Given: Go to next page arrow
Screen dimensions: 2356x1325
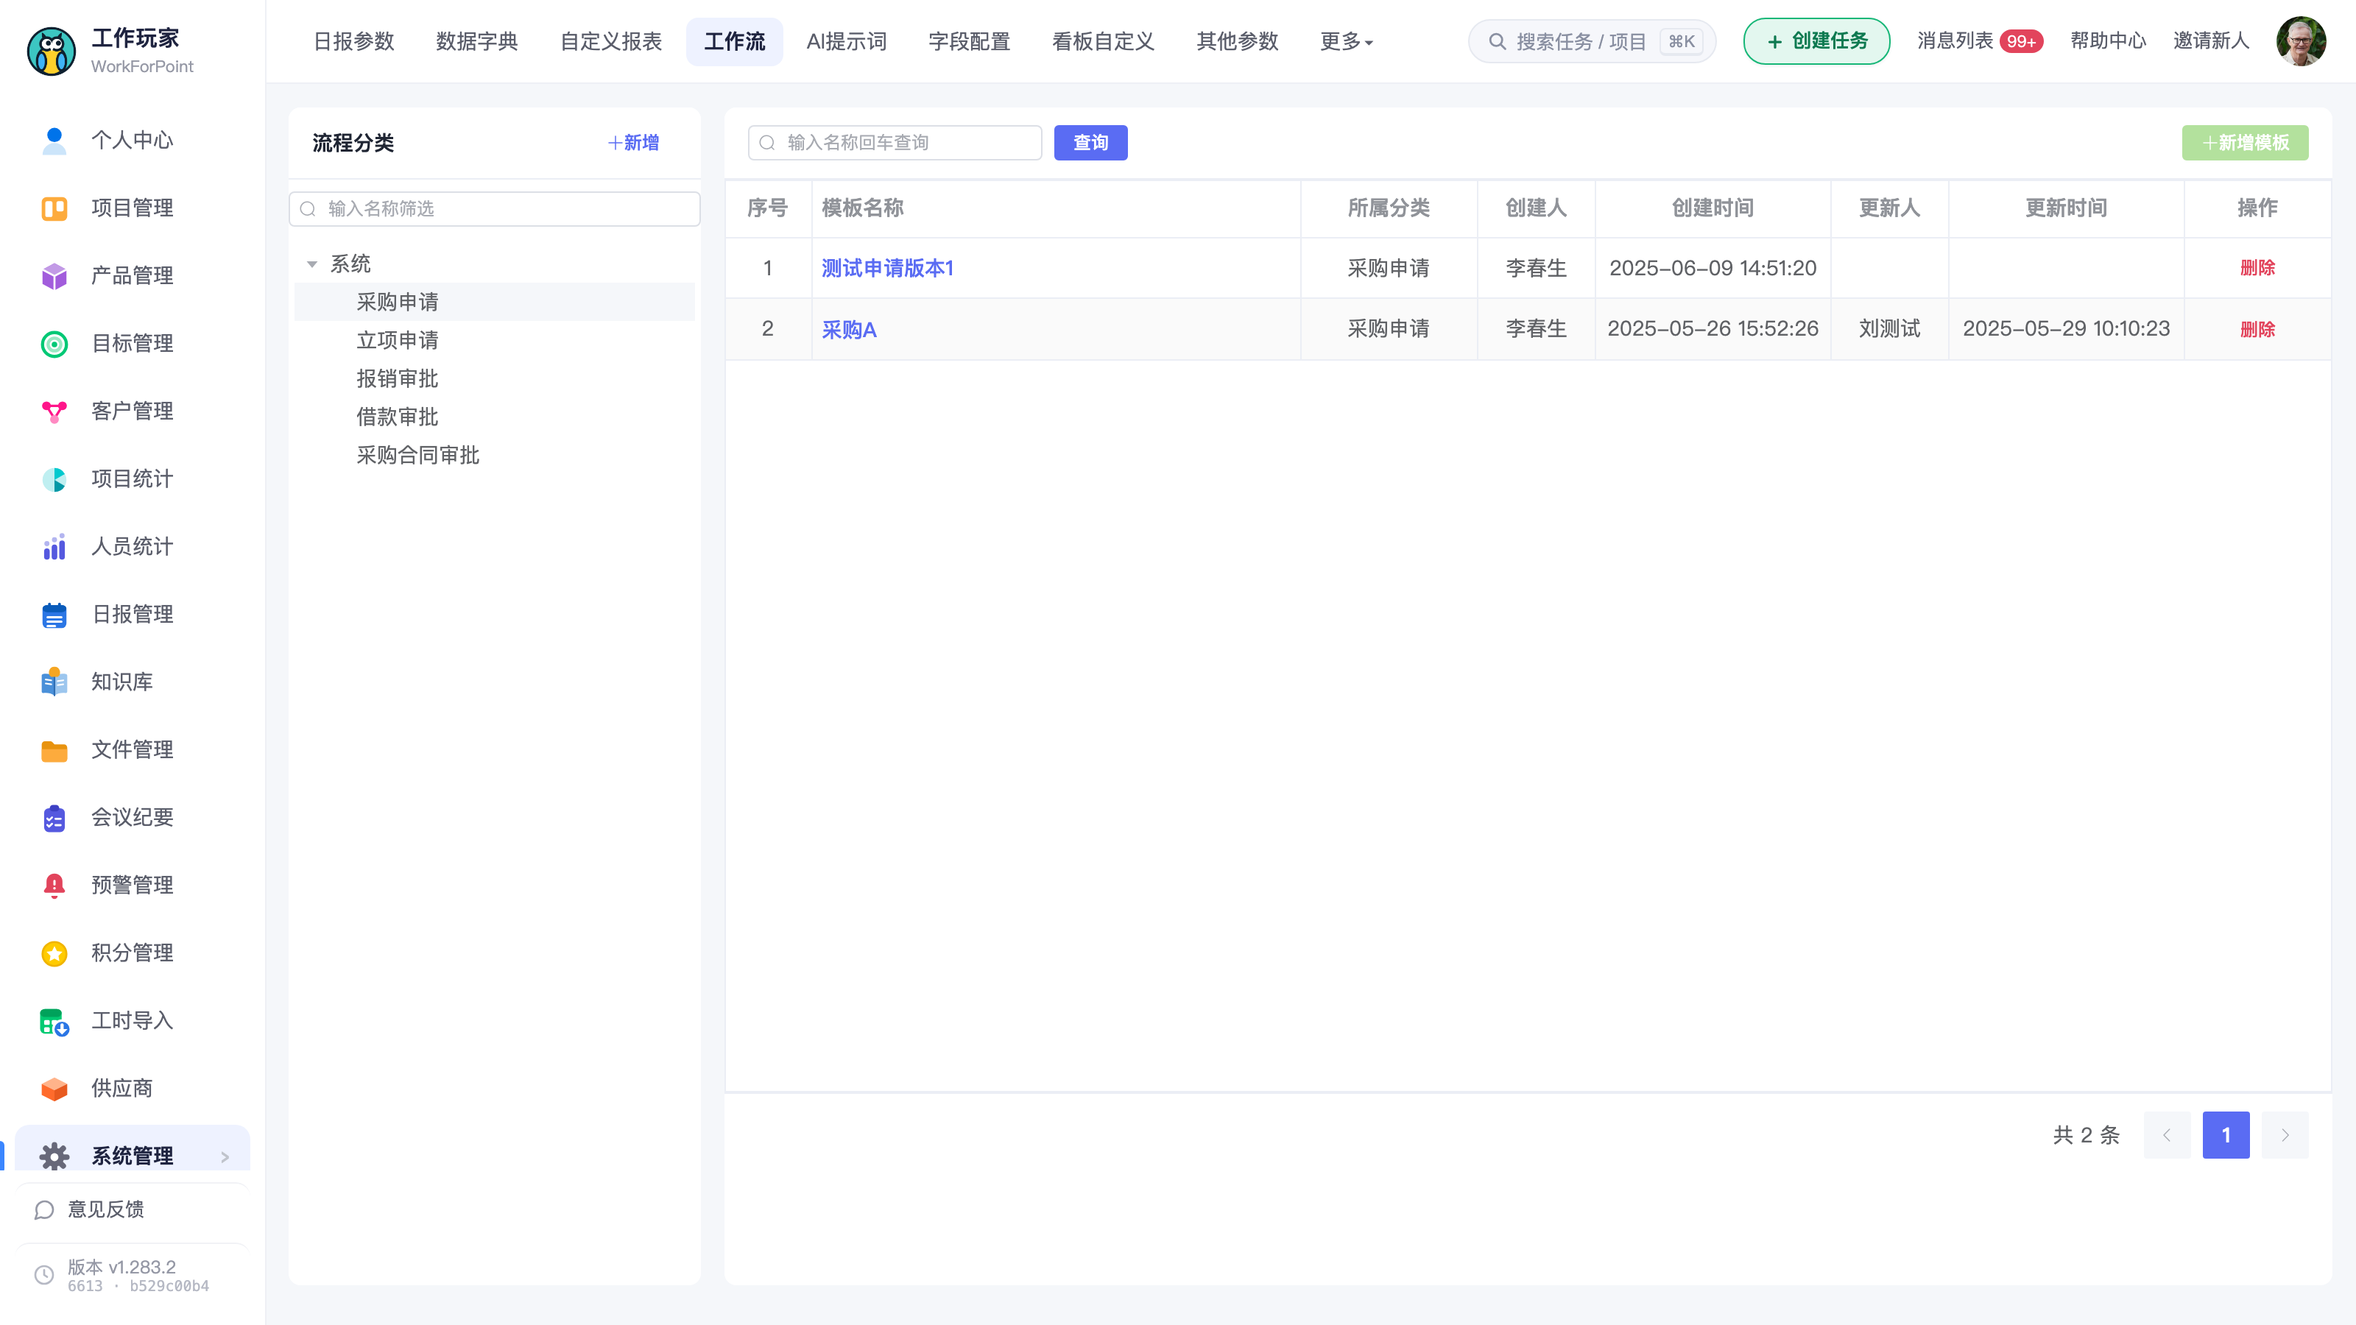Looking at the screenshot, I should (2285, 1135).
